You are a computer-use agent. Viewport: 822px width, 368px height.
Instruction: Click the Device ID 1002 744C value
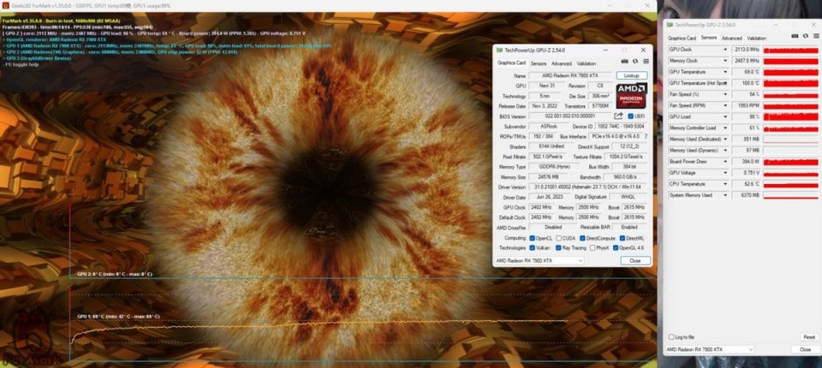click(x=622, y=126)
